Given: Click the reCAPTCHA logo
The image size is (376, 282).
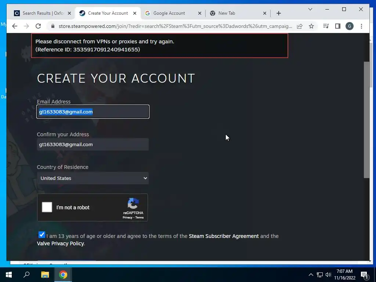Looking at the screenshot, I should coord(133,203).
